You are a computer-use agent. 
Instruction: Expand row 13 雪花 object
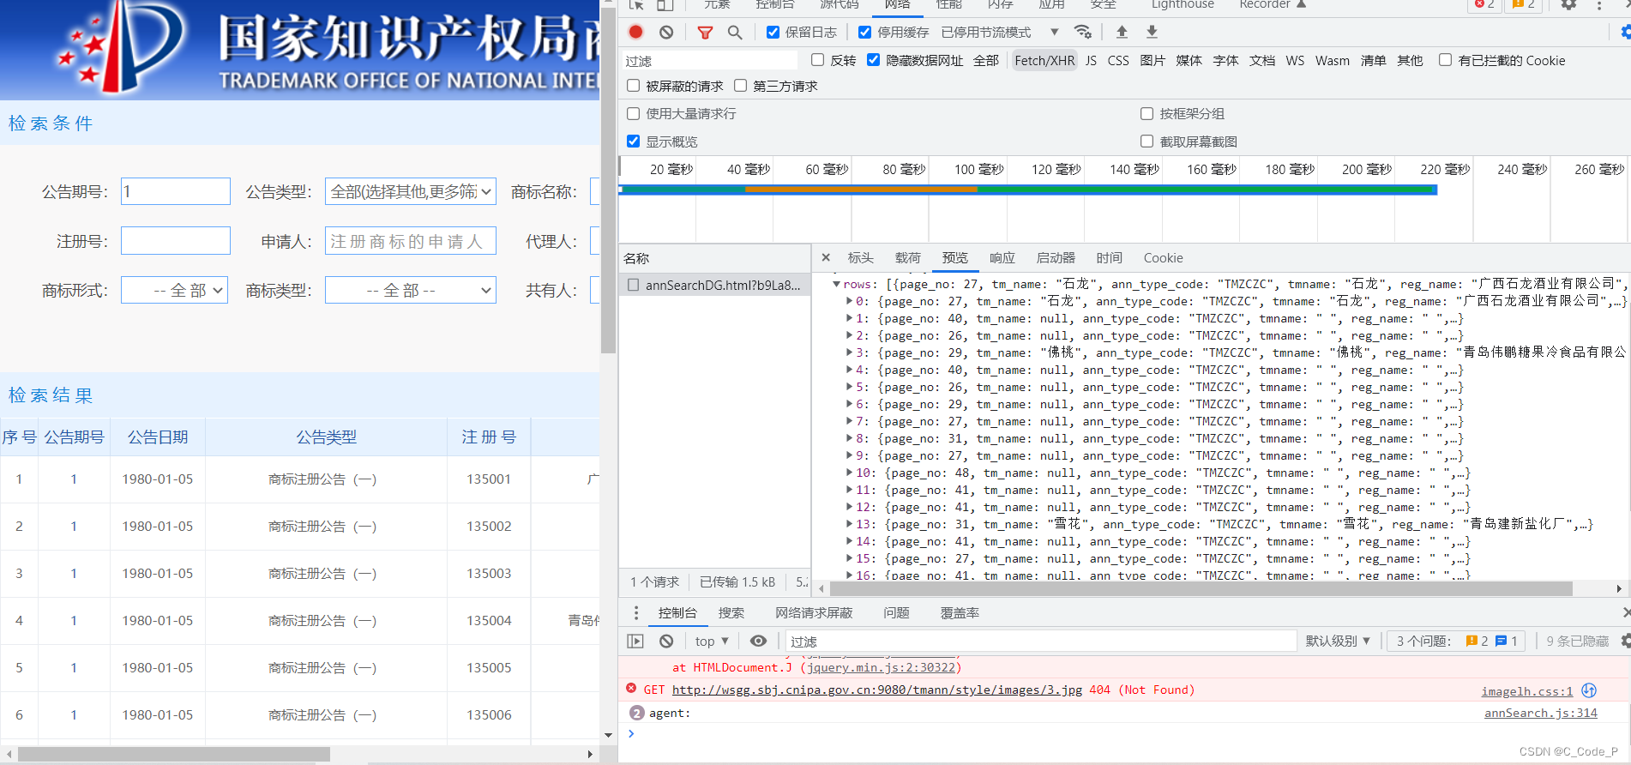tap(849, 524)
